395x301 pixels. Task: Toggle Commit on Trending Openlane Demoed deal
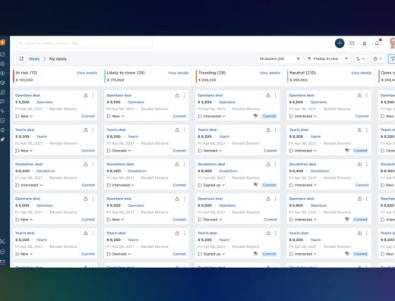(x=270, y=219)
